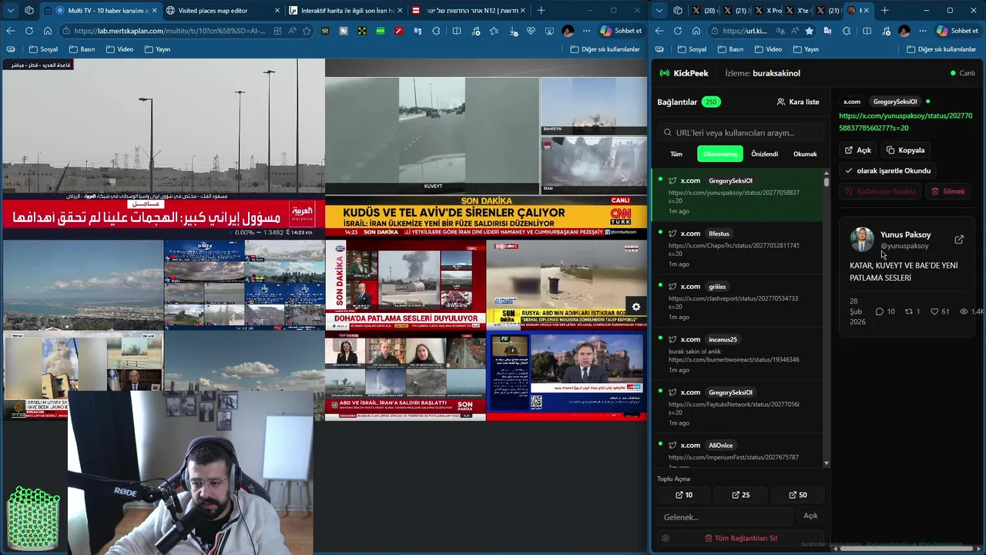This screenshot has width=986, height=555.
Task: Open Workspaces icon in left browser tab bar
Action: coord(29,11)
